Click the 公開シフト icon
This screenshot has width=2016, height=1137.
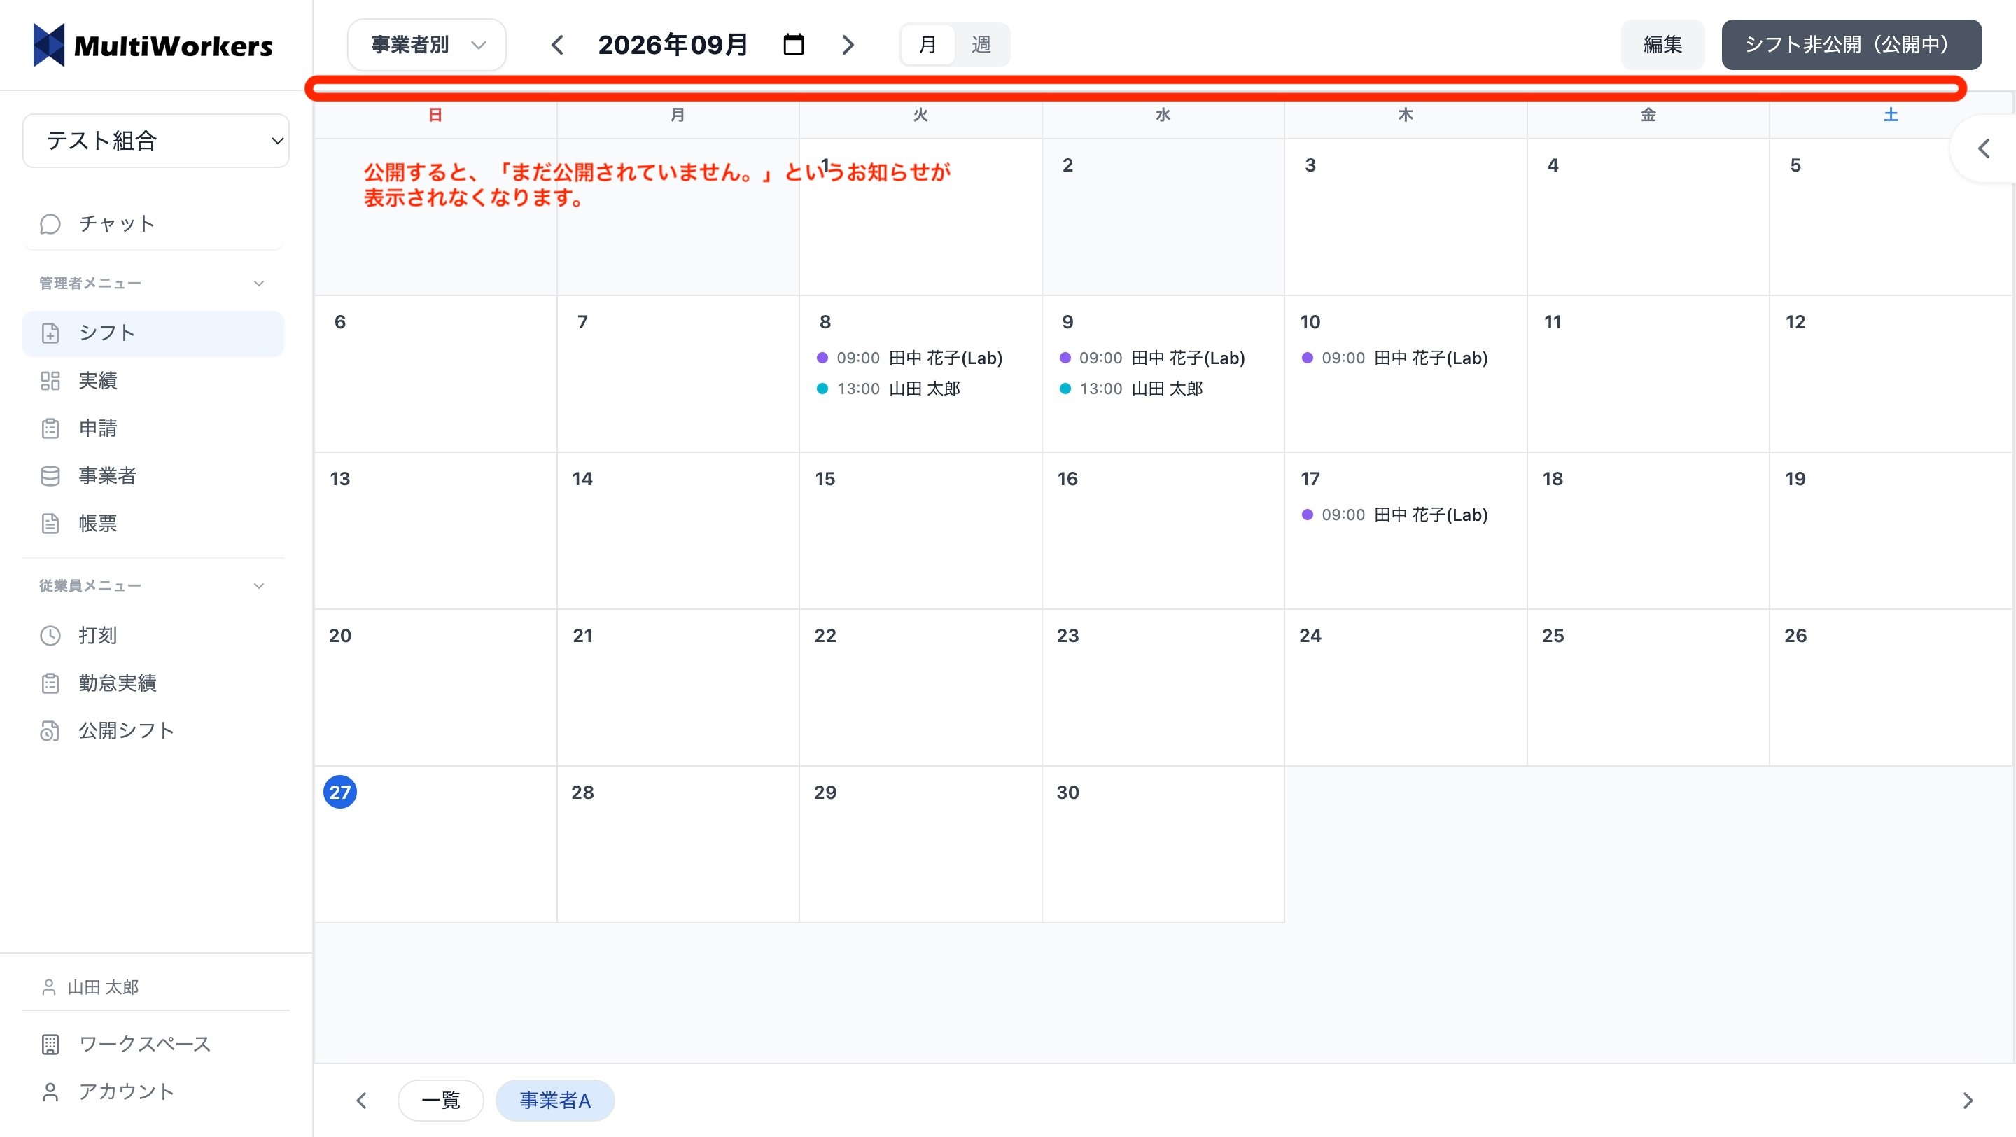coord(50,731)
